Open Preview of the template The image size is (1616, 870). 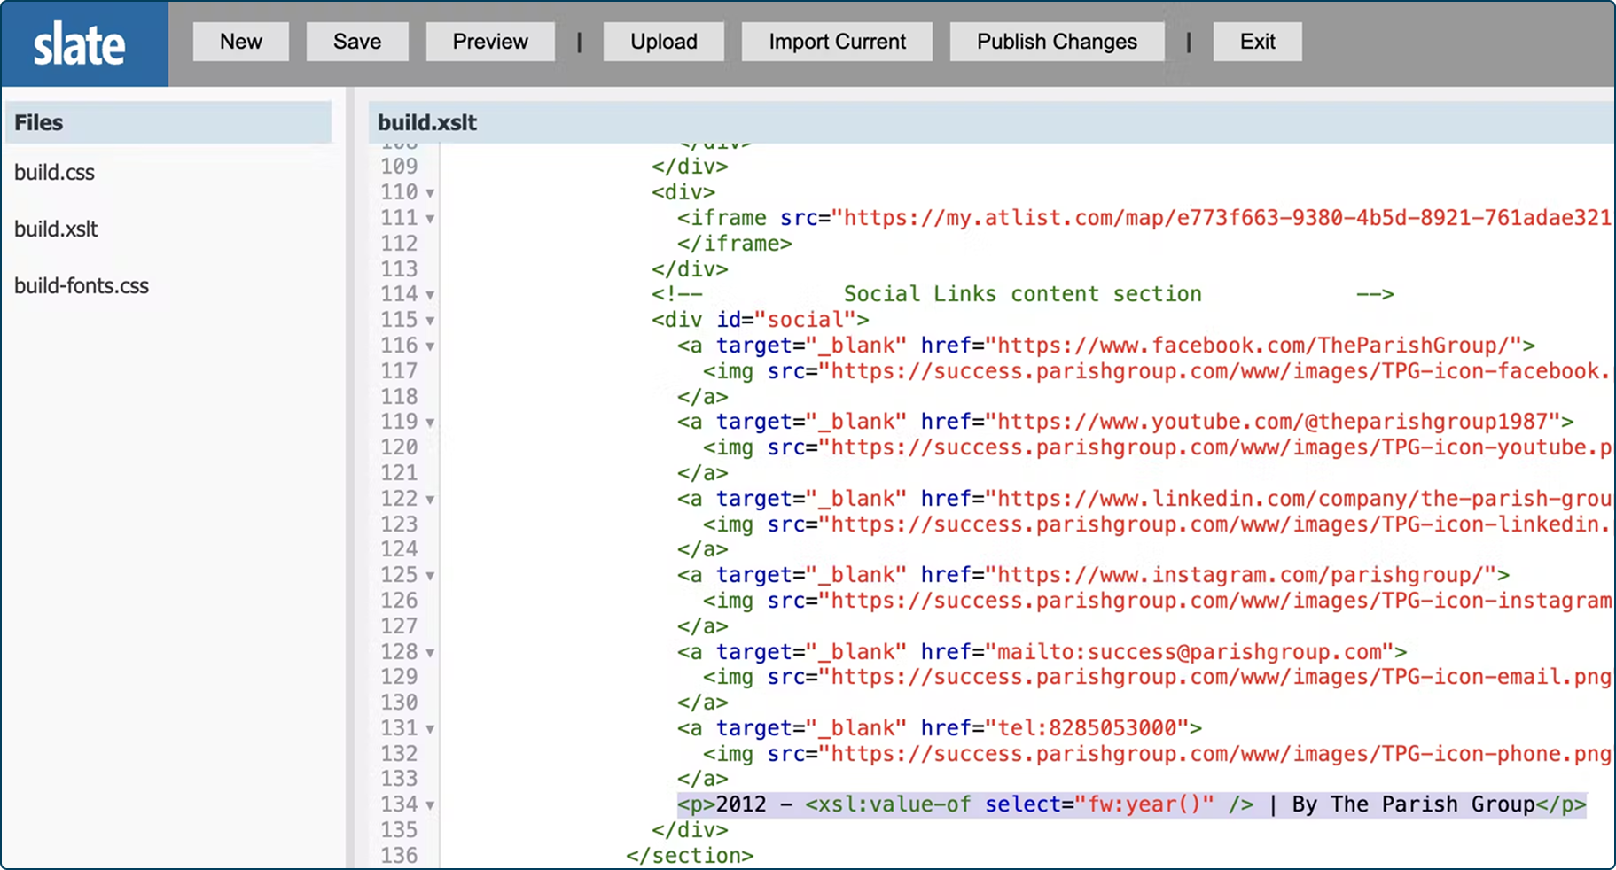(x=490, y=42)
